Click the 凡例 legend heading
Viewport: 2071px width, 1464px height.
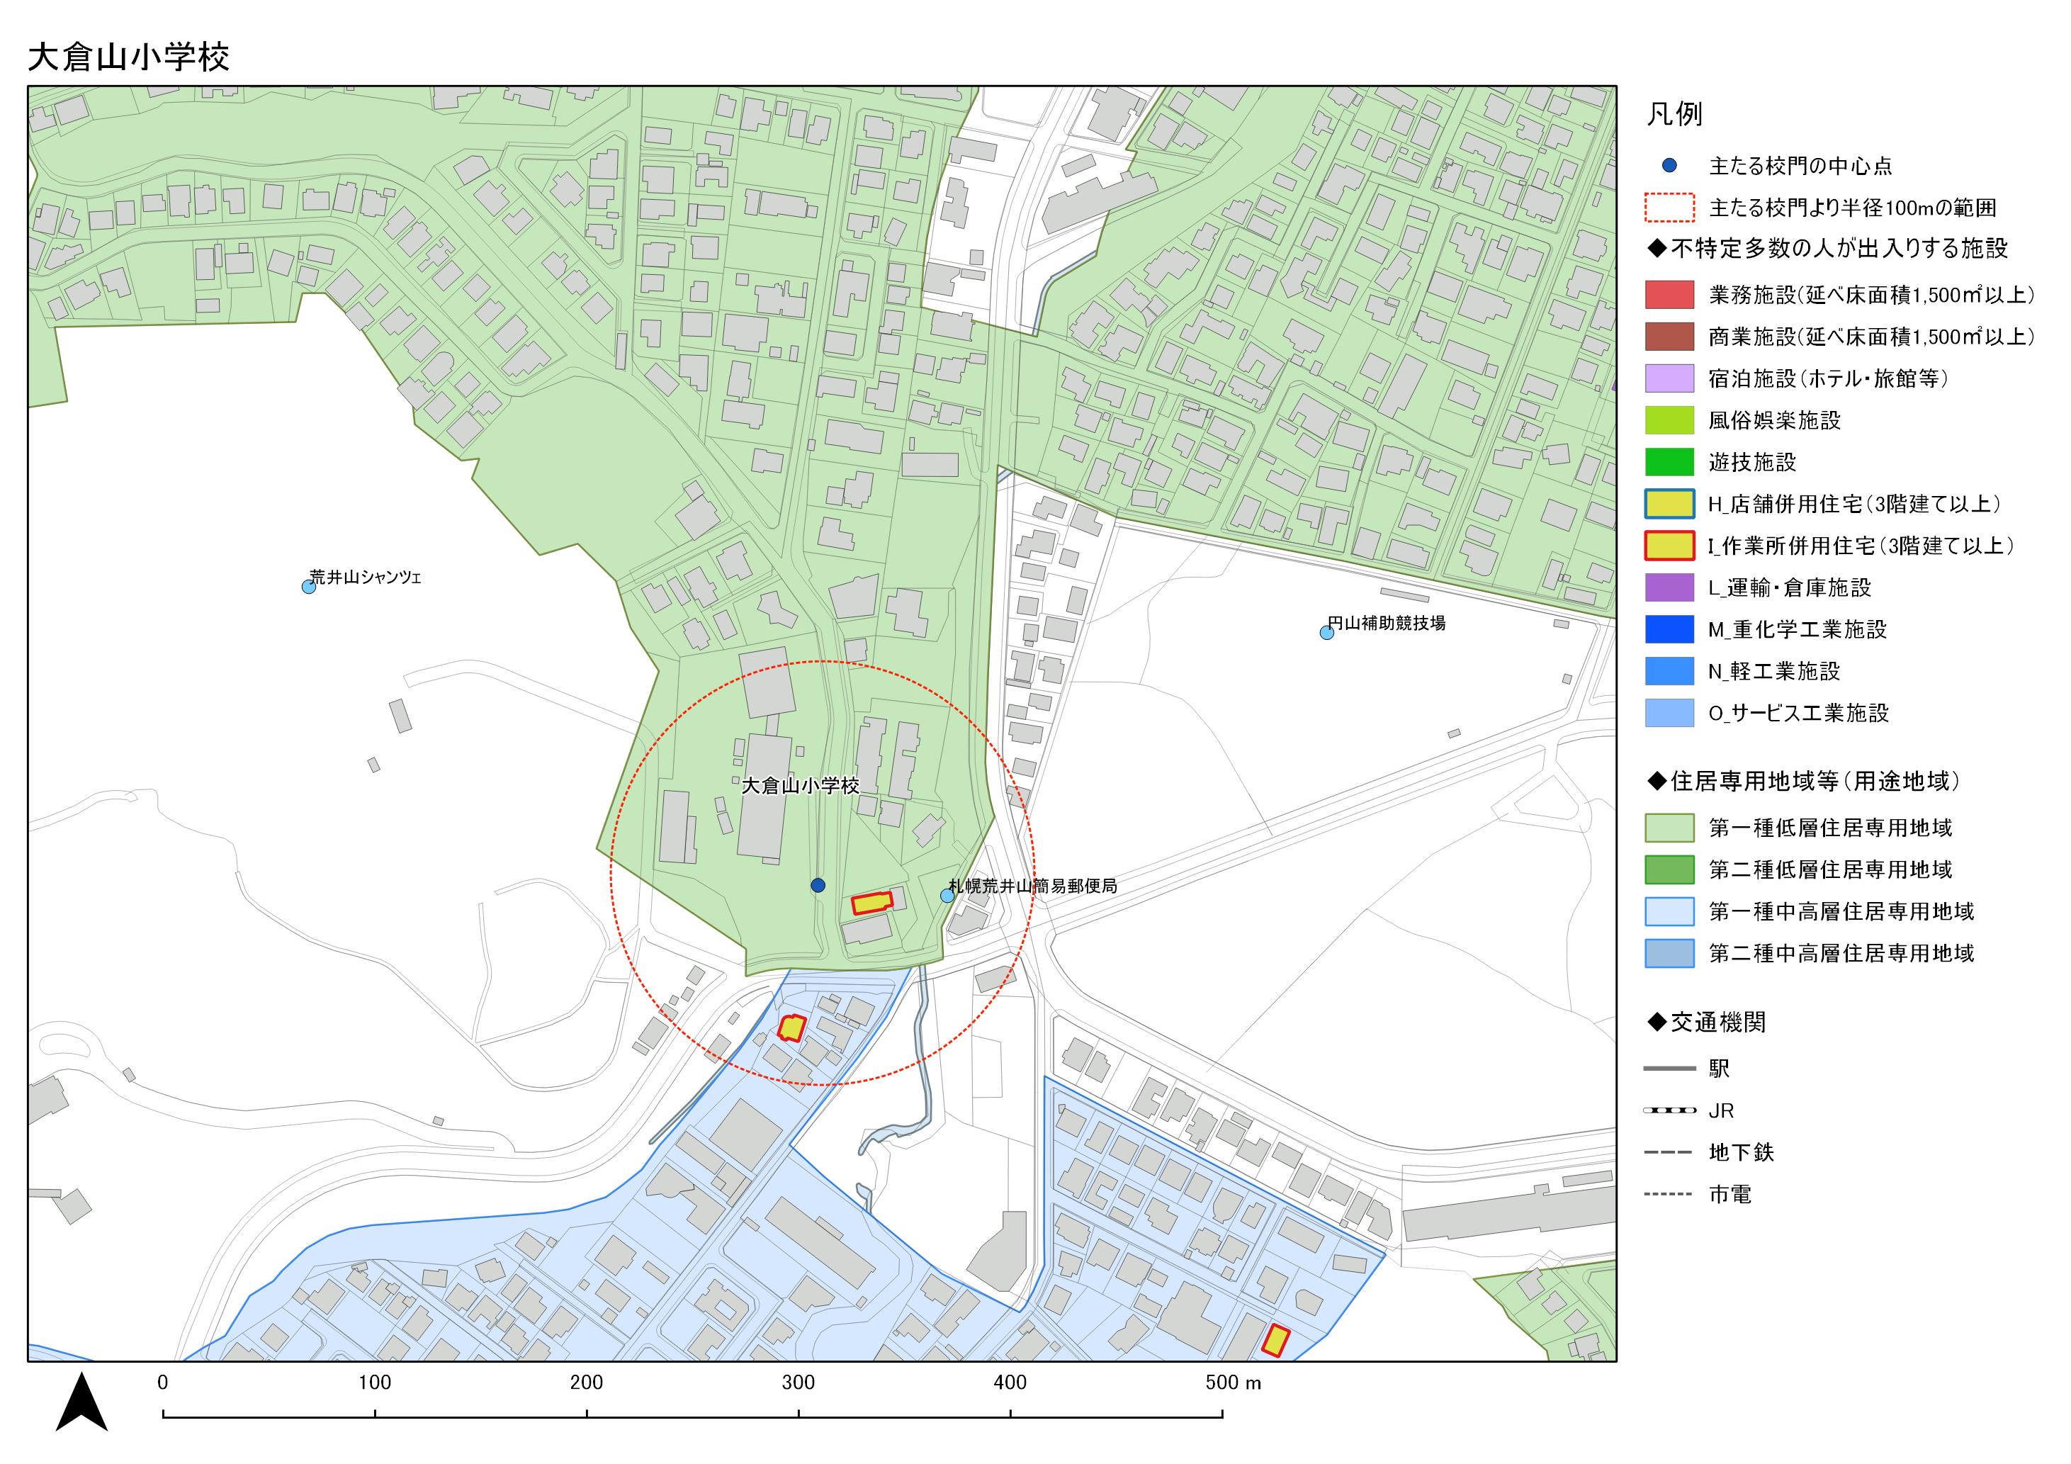click(x=1674, y=113)
